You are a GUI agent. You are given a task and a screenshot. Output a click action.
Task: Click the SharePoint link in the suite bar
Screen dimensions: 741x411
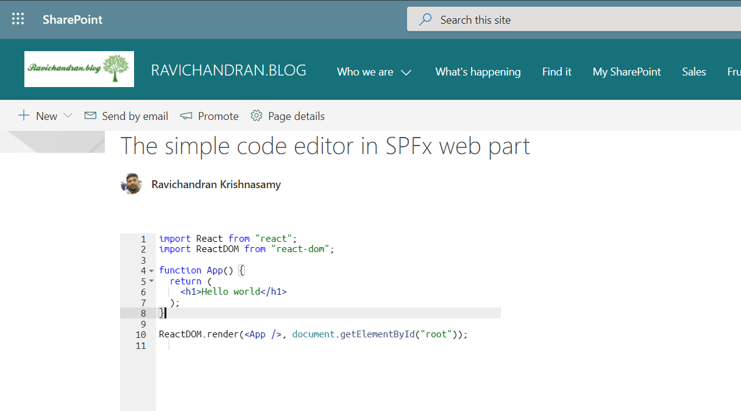73,19
